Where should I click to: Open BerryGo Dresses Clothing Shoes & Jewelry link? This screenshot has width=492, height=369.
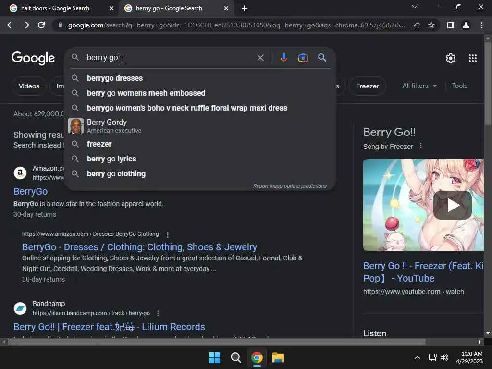139,247
